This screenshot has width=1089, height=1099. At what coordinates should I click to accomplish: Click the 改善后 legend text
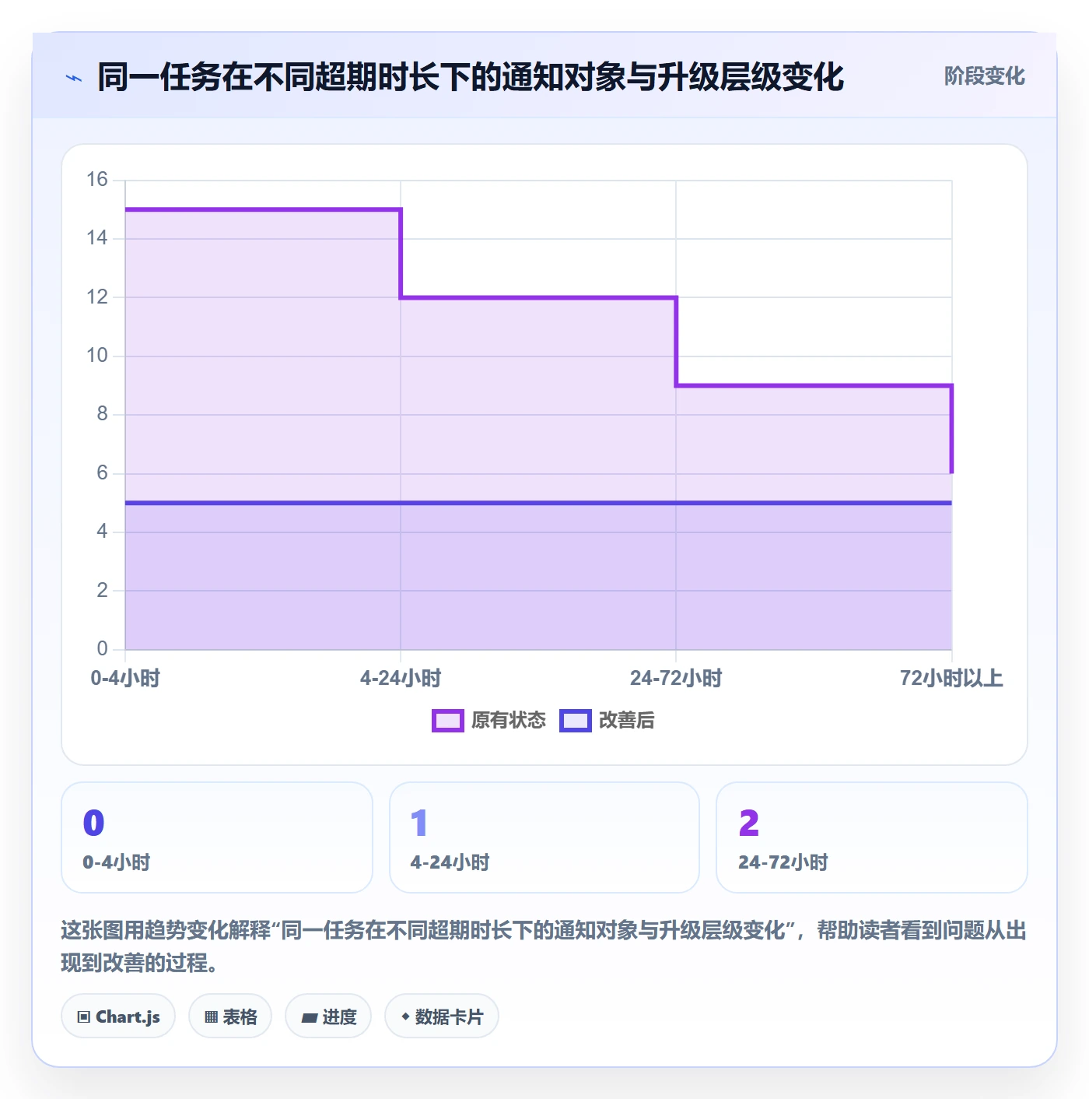(x=627, y=721)
